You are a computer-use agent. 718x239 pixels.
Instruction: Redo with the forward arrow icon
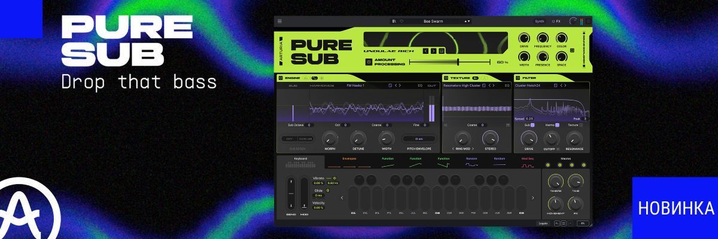(570, 223)
